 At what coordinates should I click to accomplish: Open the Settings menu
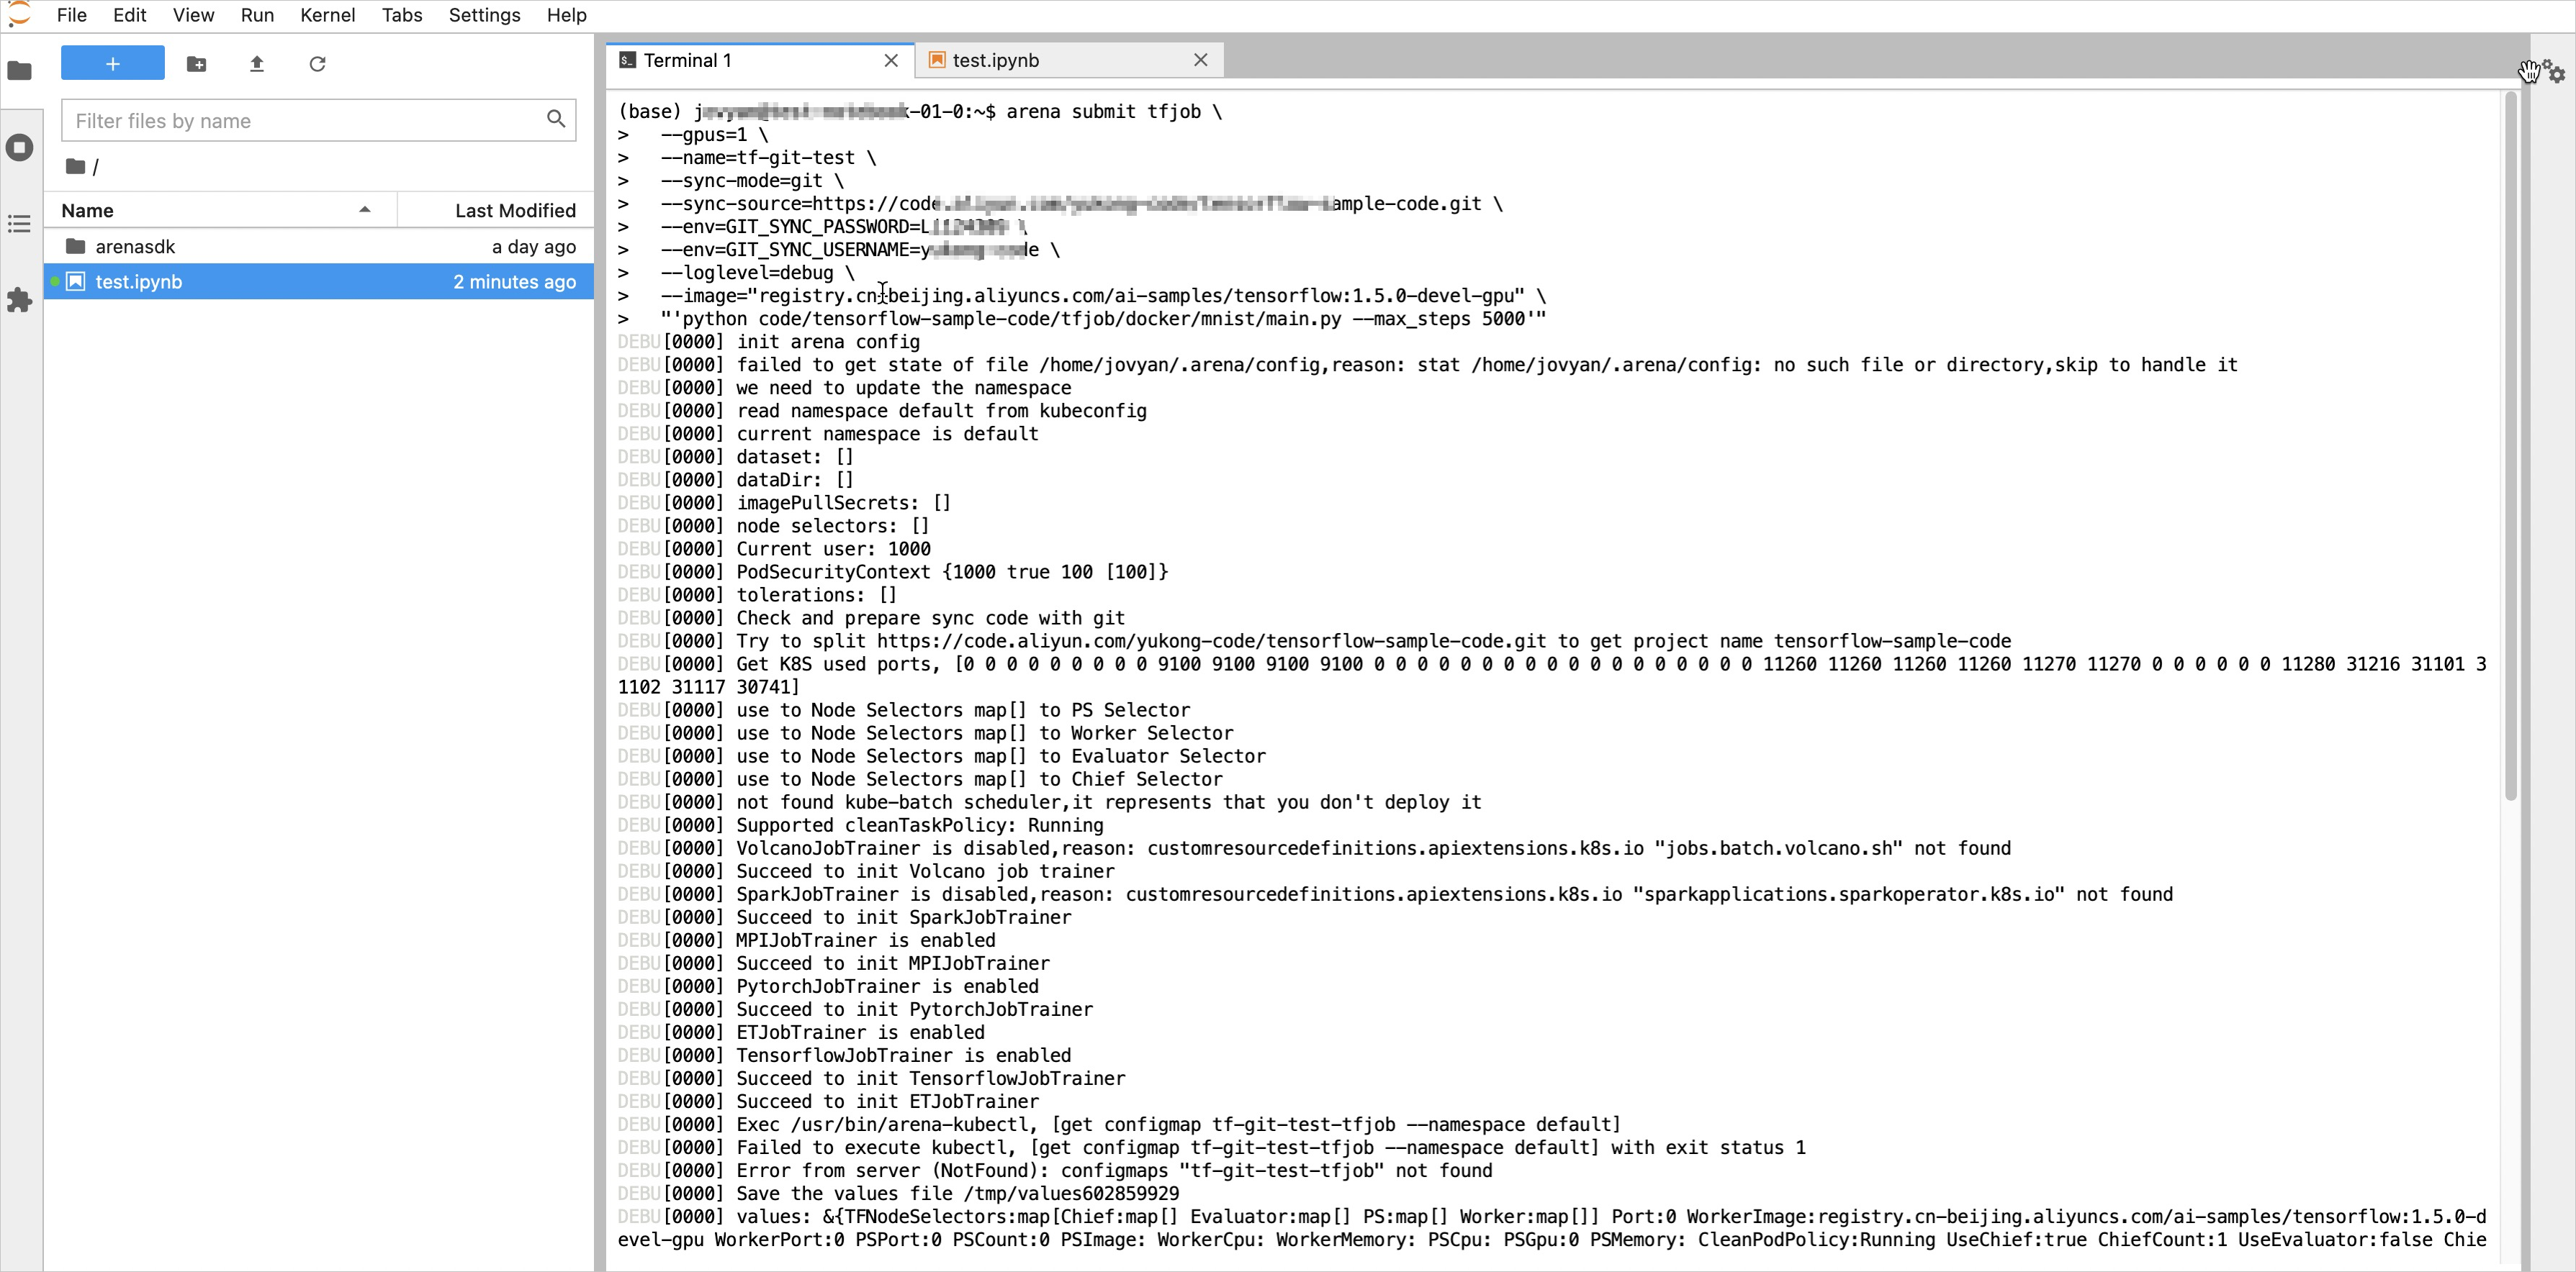click(x=484, y=15)
